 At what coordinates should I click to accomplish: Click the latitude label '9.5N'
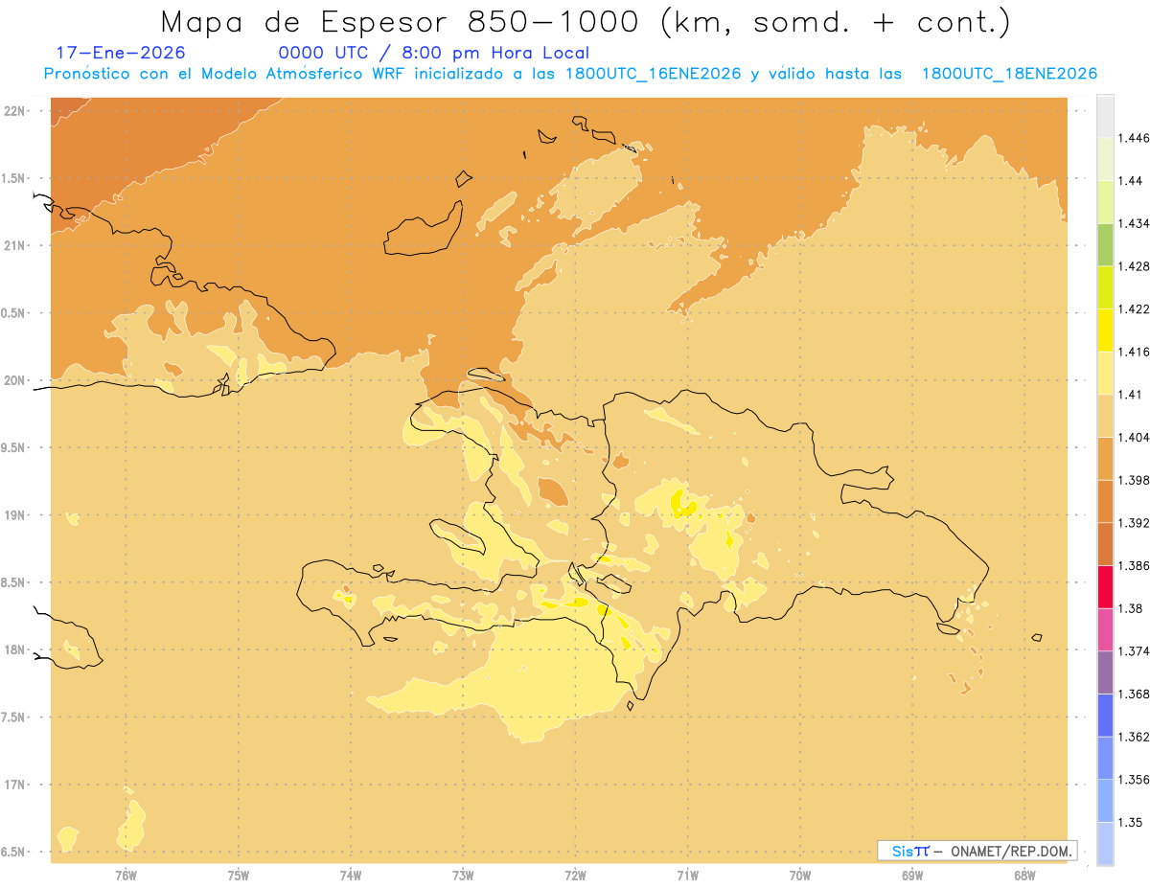click(x=13, y=448)
